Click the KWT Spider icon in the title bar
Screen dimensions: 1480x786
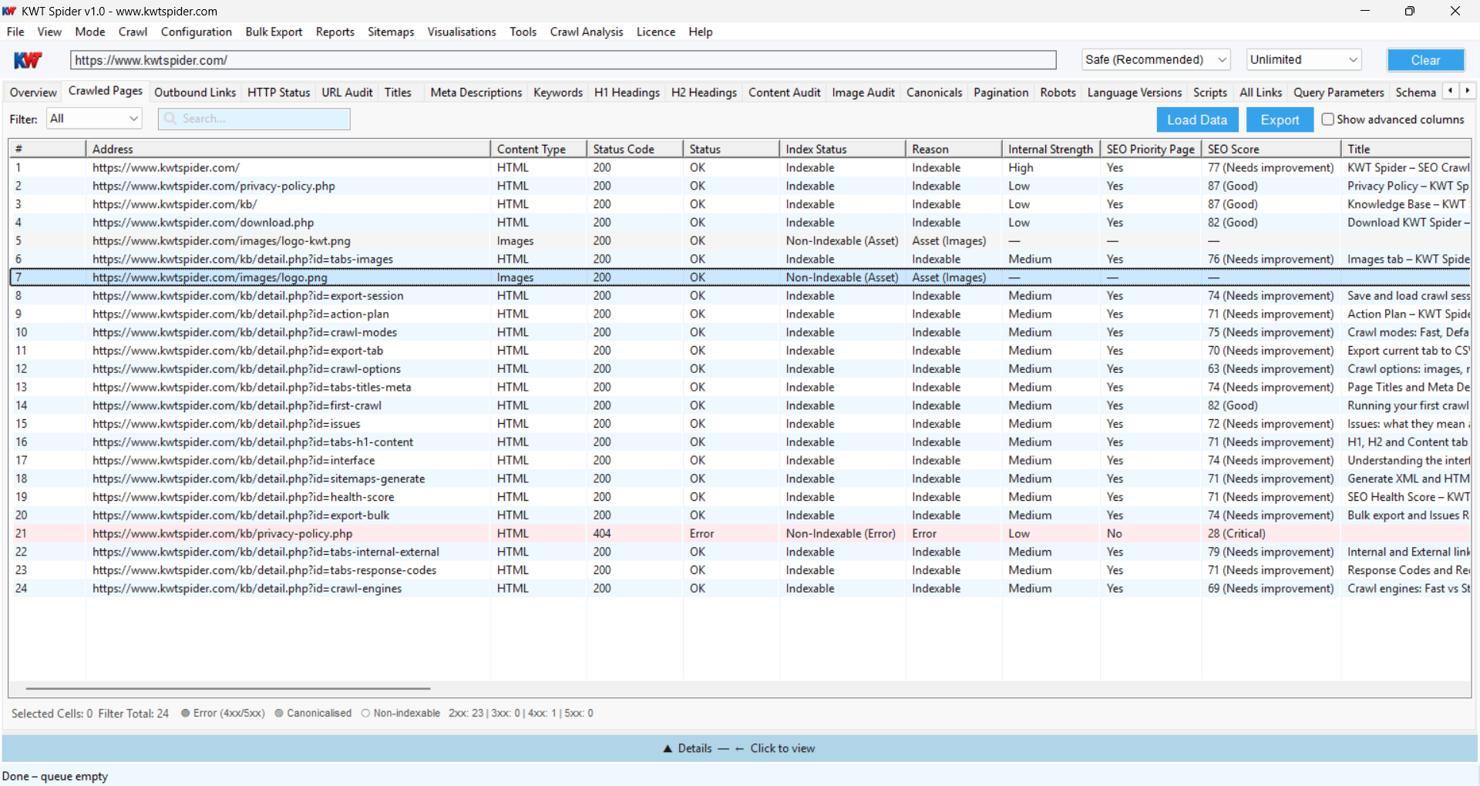[10, 11]
